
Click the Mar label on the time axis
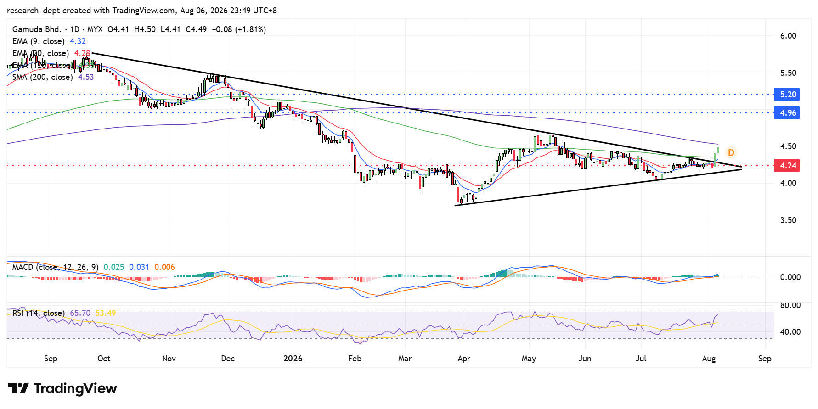(x=405, y=359)
